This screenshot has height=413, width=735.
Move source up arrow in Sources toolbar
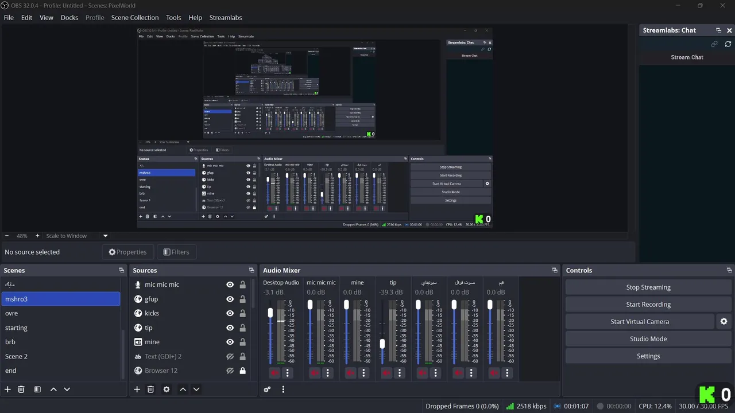(x=183, y=389)
